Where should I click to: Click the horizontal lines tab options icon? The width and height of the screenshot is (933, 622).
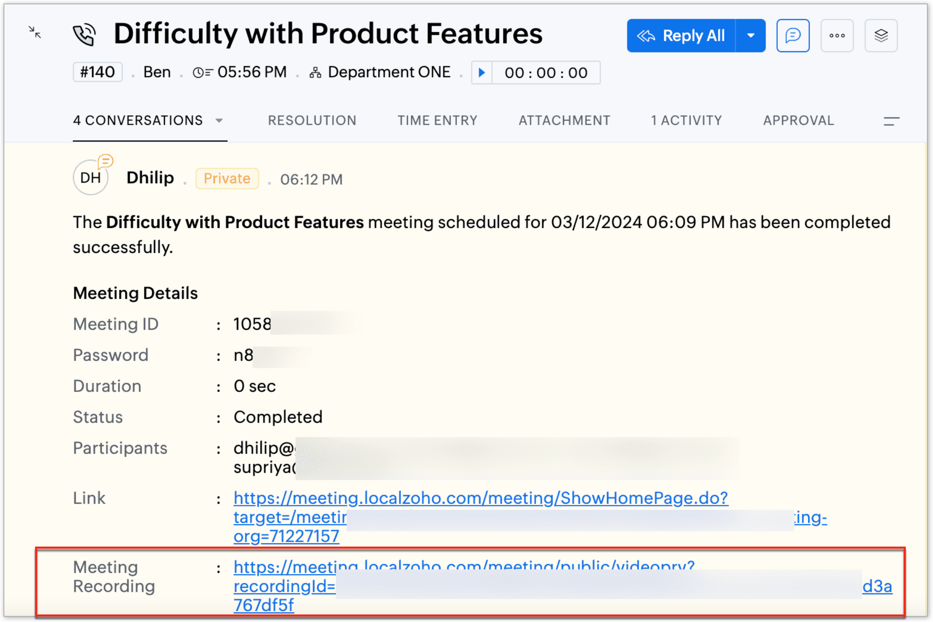tap(891, 121)
